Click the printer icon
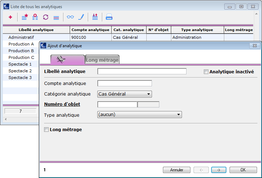262x178 pixels. coord(109,17)
